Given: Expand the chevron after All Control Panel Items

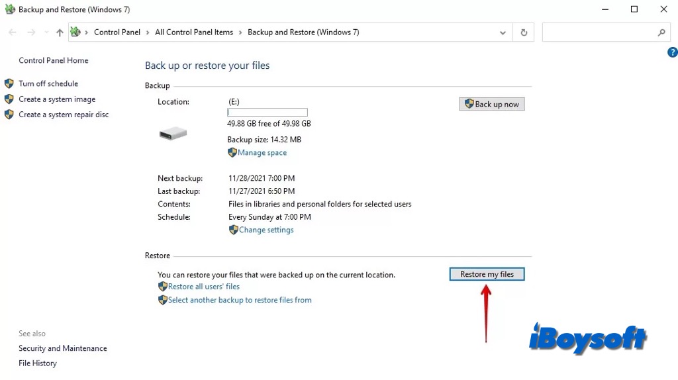Looking at the screenshot, I should (x=240, y=32).
